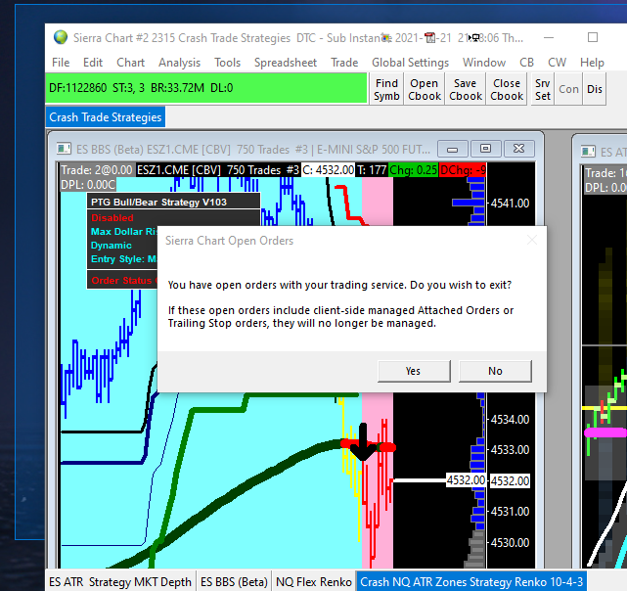Open the Help menu
Viewport: 627px width, 591px height.
point(592,63)
